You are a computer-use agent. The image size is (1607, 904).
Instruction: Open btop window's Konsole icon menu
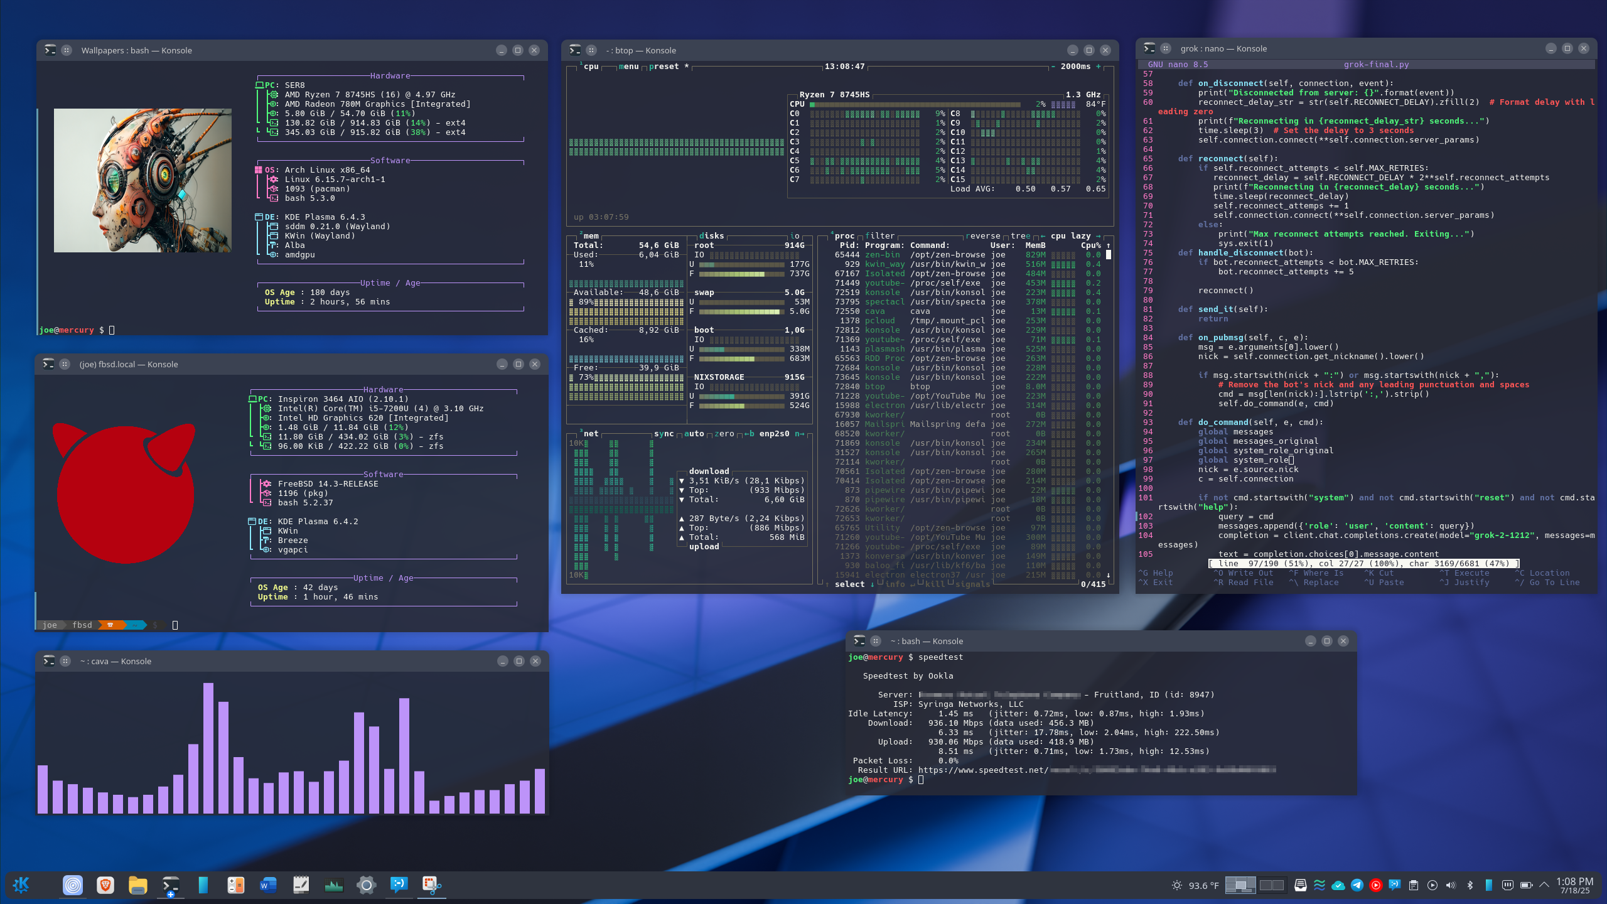point(575,50)
